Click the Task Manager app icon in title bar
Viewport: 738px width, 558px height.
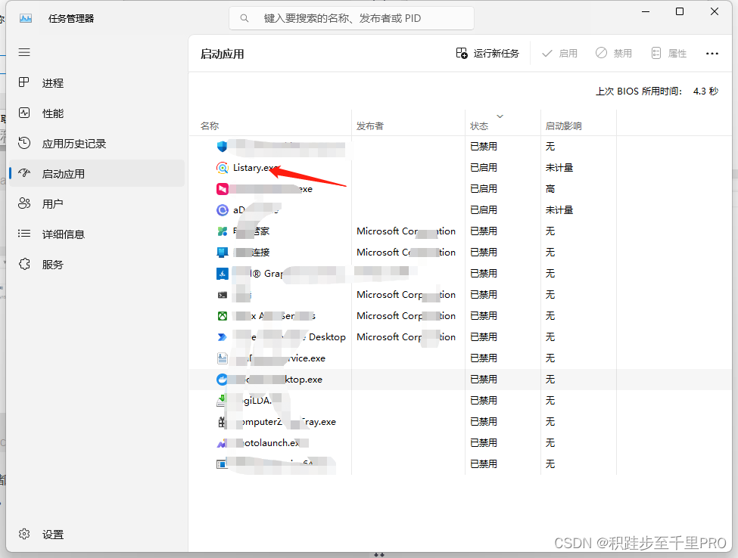click(26, 18)
